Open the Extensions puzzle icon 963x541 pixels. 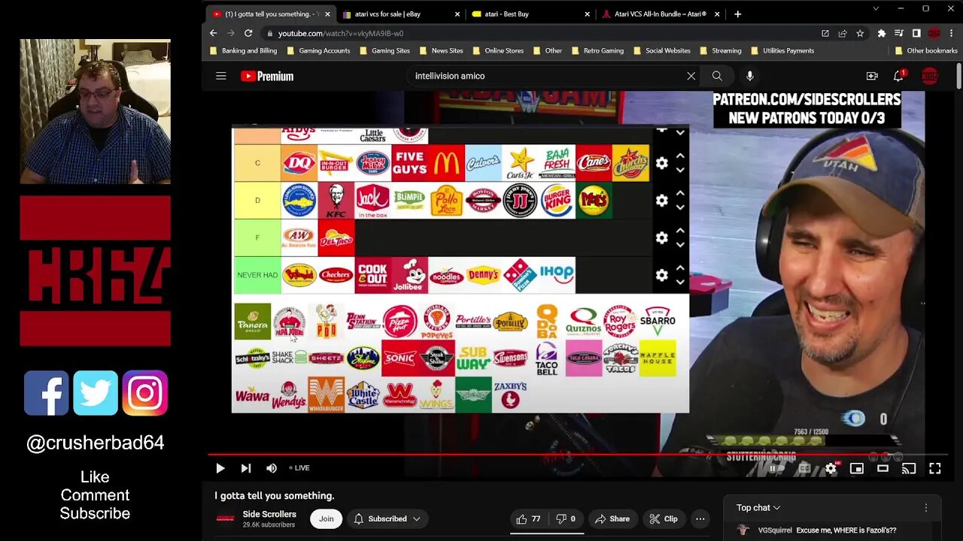882,33
